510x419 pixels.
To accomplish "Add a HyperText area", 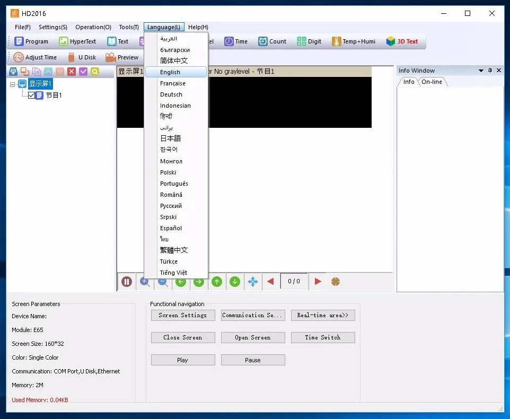I will coord(77,41).
